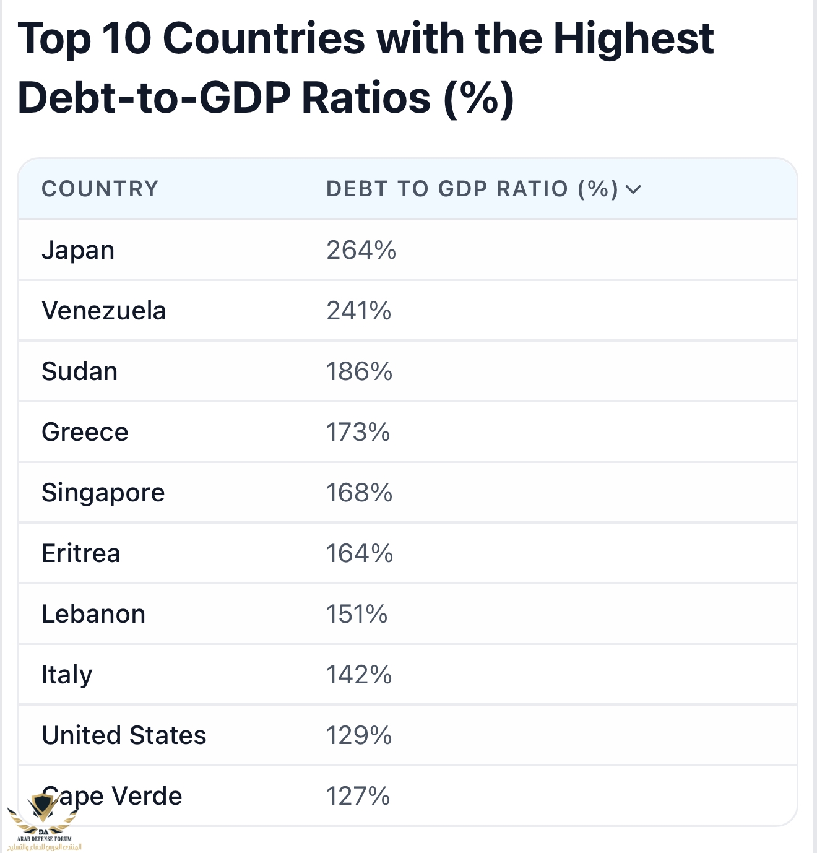Click the COUNTRY column header
Viewport: 817px width, 853px height.
pyautogui.click(x=100, y=189)
